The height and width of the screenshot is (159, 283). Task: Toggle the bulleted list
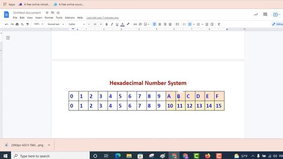(190, 24)
